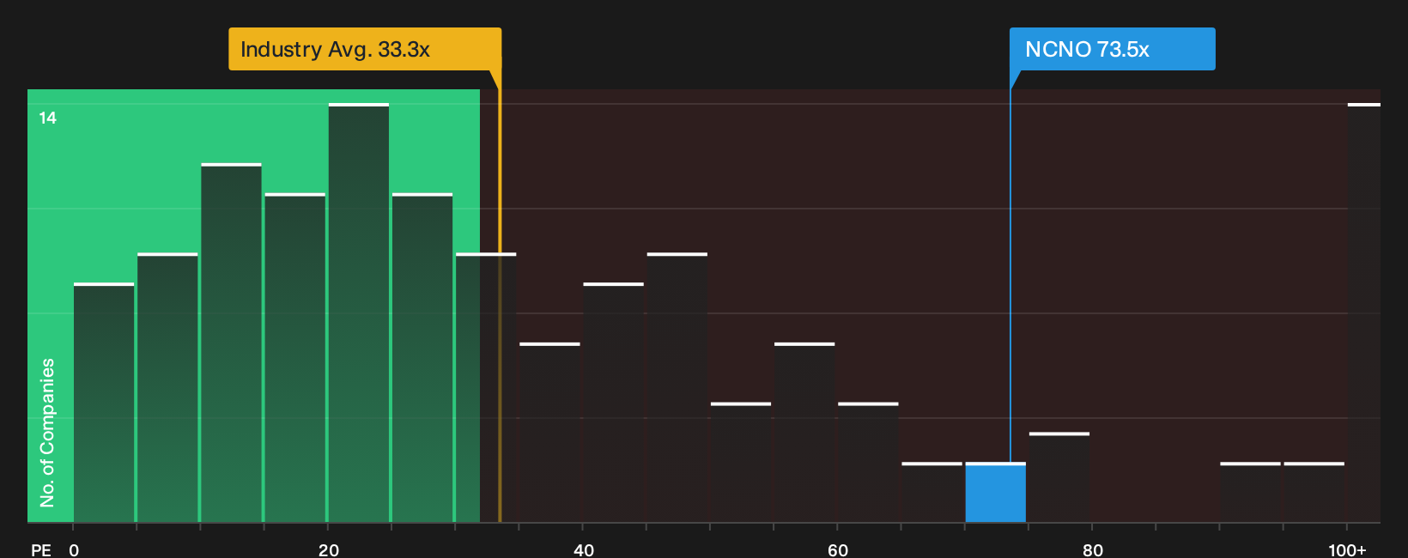The height and width of the screenshot is (558, 1408).
Task: Click the 'No. of Companies' axis title
Action: [47, 433]
